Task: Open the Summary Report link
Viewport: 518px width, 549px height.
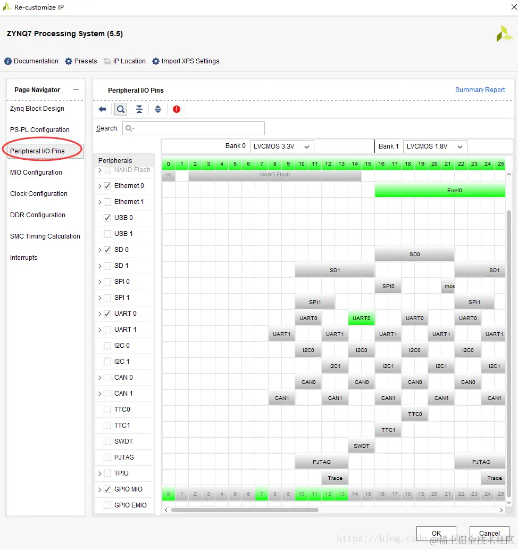Action: 480,90
